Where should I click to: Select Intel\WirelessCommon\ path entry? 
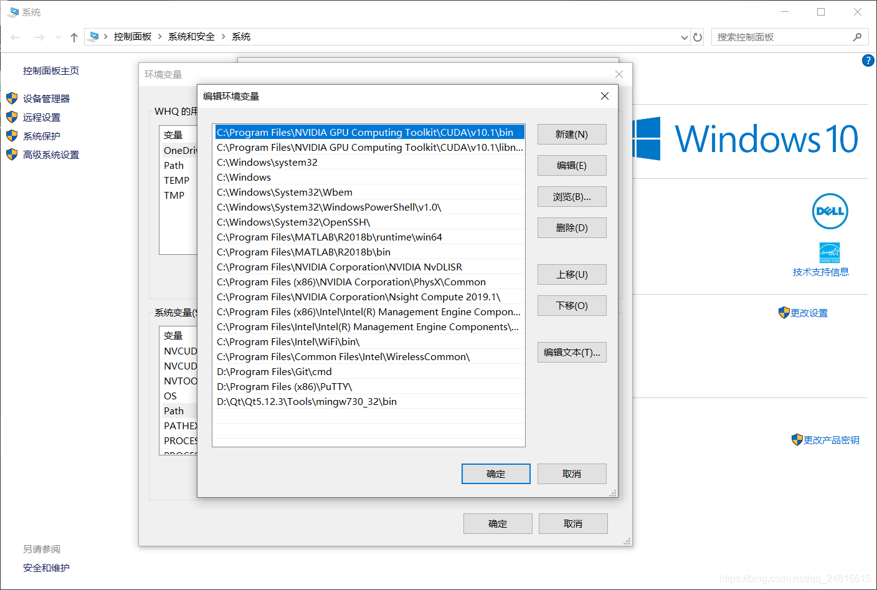pyautogui.click(x=369, y=357)
